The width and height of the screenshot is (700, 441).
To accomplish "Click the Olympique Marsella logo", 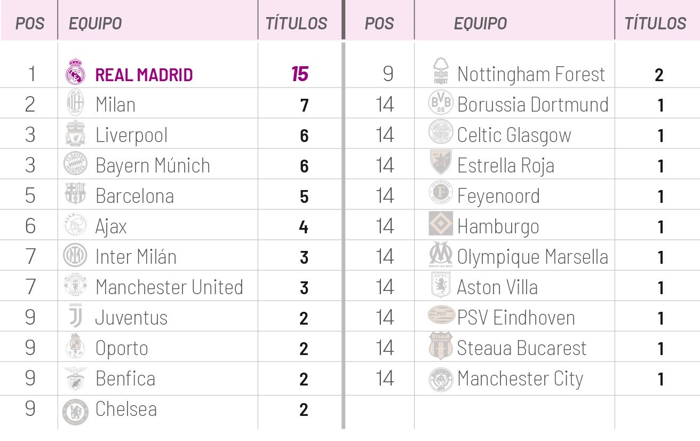I will coord(441,255).
